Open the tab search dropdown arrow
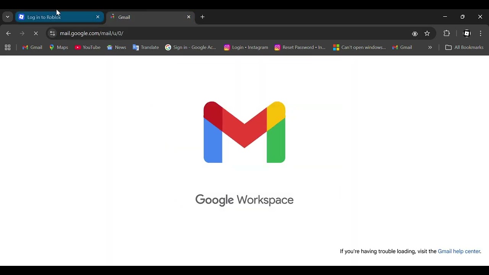The image size is (489, 275). click(8, 17)
